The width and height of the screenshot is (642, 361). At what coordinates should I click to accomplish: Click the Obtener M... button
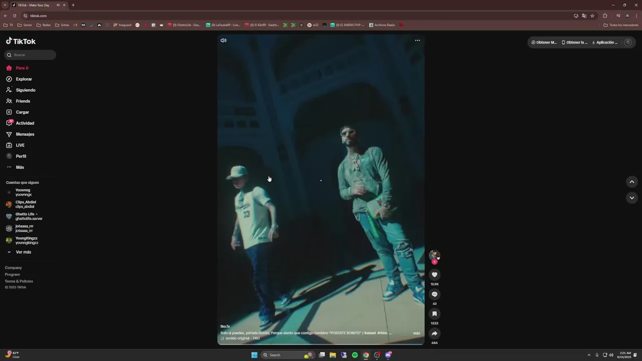coord(544,43)
